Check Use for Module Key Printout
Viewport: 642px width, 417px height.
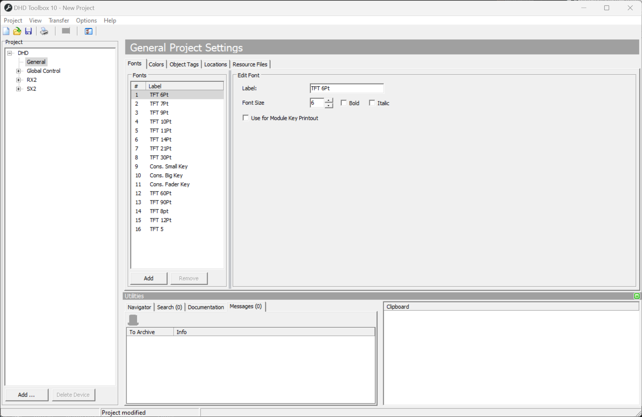[x=246, y=118]
